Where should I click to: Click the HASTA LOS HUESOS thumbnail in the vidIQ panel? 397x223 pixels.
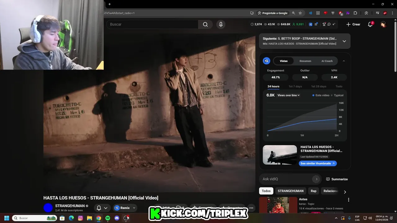pos(280,155)
